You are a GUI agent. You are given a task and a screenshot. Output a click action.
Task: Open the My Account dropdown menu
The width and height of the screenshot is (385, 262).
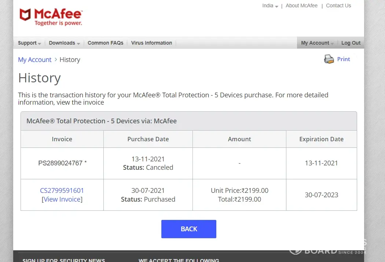pyautogui.click(x=317, y=43)
